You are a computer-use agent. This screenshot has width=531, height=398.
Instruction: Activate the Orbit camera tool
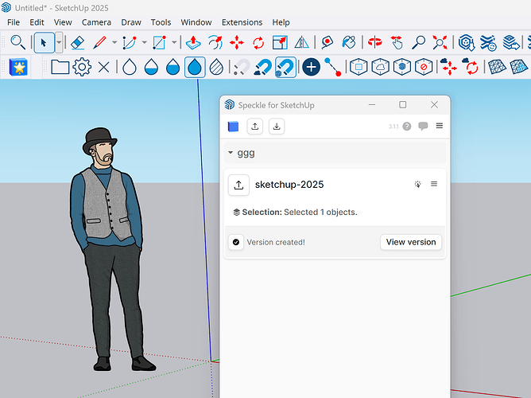[375, 43]
